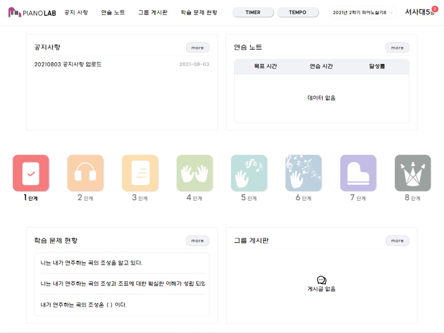This screenshot has width=444, height=333.
Task: Click more in the 공지사항 panel
Action: pyautogui.click(x=198, y=48)
